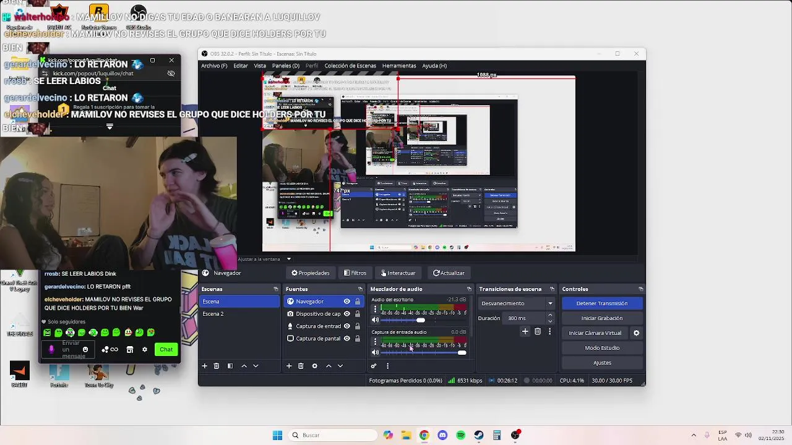Viewport: 792px width, 445px height.
Task: Open transition properties dots menu
Action: tap(549, 332)
